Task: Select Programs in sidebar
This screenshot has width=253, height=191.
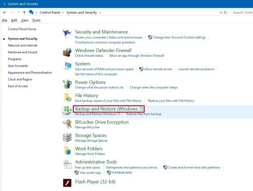Action: pos(15,59)
